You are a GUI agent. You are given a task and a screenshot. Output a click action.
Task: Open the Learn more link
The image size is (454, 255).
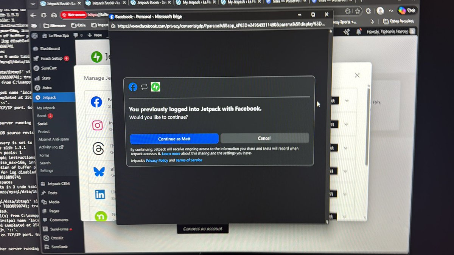[x=171, y=154]
